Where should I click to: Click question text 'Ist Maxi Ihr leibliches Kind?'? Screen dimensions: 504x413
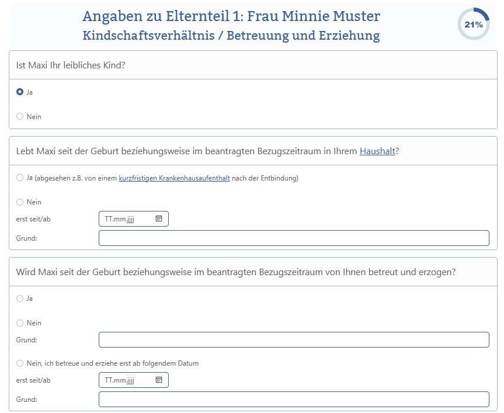[x=71, y=65]
